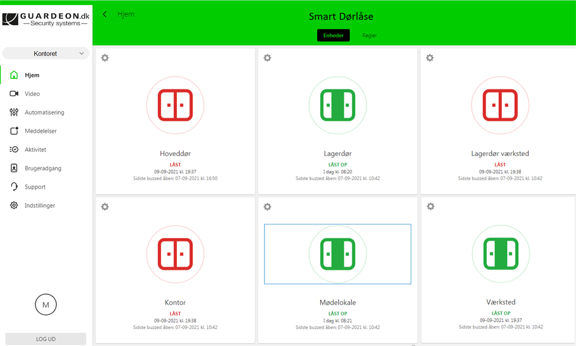The width and height of the screenshot is (576, 346).
Task: Click the Kontor door name
Action: coord(175,303)
